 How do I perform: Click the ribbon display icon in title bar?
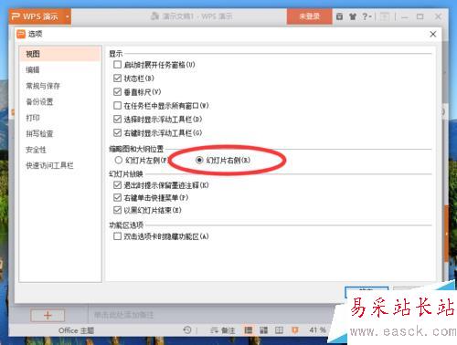point(385,16)
